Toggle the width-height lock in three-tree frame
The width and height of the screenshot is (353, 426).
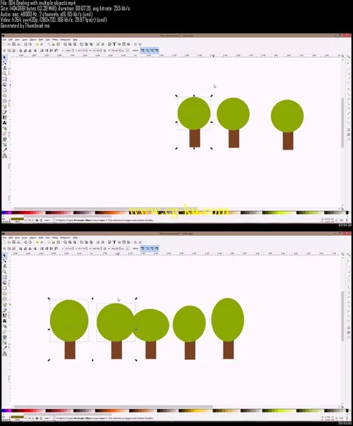tap(105, 50)
